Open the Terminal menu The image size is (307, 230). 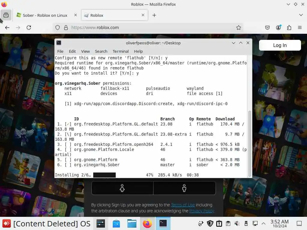[x=121, y=51]
